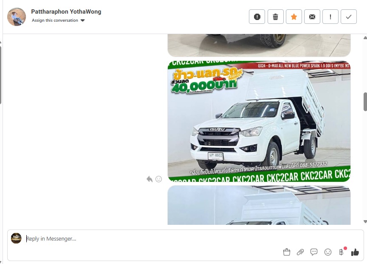This screenshot has height=264, width=367.
Task: Open the partial truck image below
Action: pos(259,205)
